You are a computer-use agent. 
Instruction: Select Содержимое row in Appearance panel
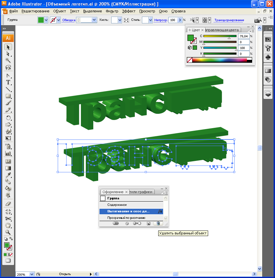pyautogui.click(x=131, y=205)
